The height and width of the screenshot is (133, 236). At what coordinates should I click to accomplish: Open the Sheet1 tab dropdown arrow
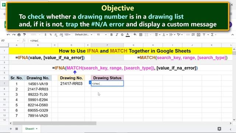tap(37, 129)
